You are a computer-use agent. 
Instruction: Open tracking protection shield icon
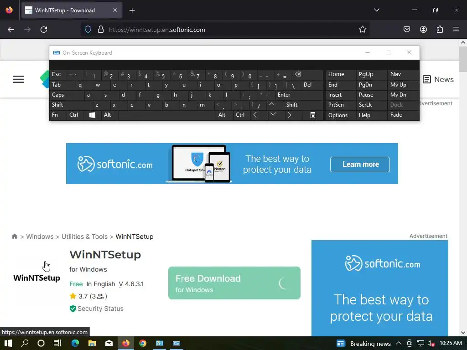pyautogui.click(x=88, y=30)
